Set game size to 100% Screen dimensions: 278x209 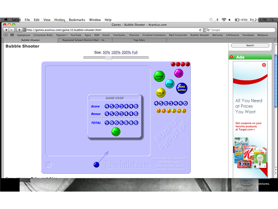(x=116, y=53)
